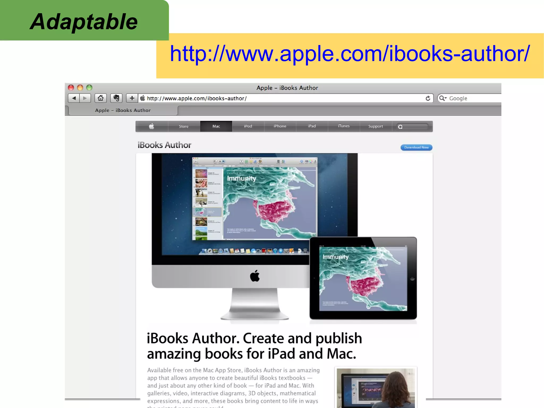The height and width of the screenshot is (408, 544).
Task: Click the iPad showing Immunity chapter
Action: pyautogui.click(x=363, y=278)
